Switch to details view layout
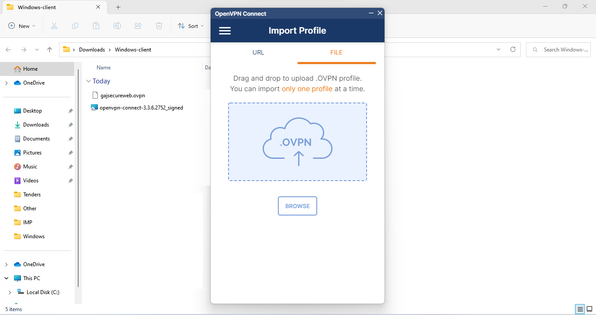Viewport: 596px width, 315px height. coord(580,309)
